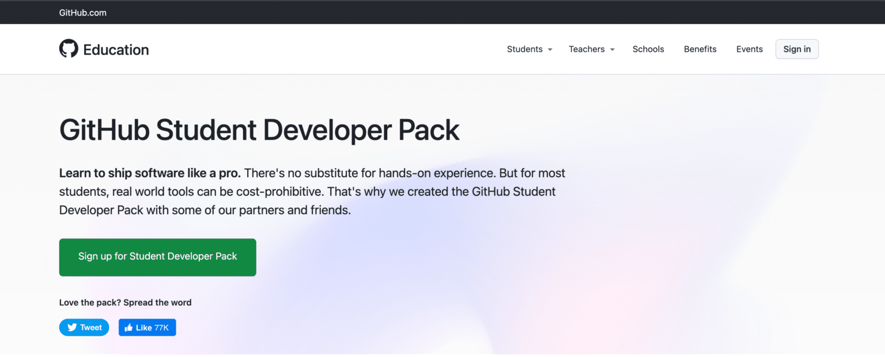Click the bold 'Learn to ship software' text
This screenshot has height=357, width=885.
pos(149,173)
